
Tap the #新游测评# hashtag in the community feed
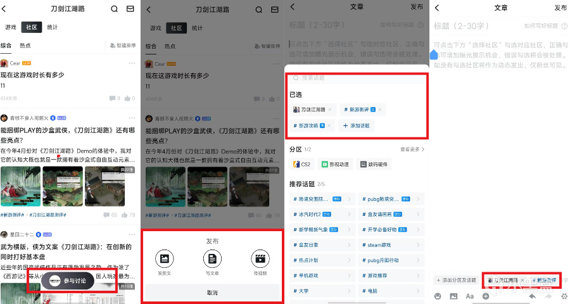coord(13,215)
